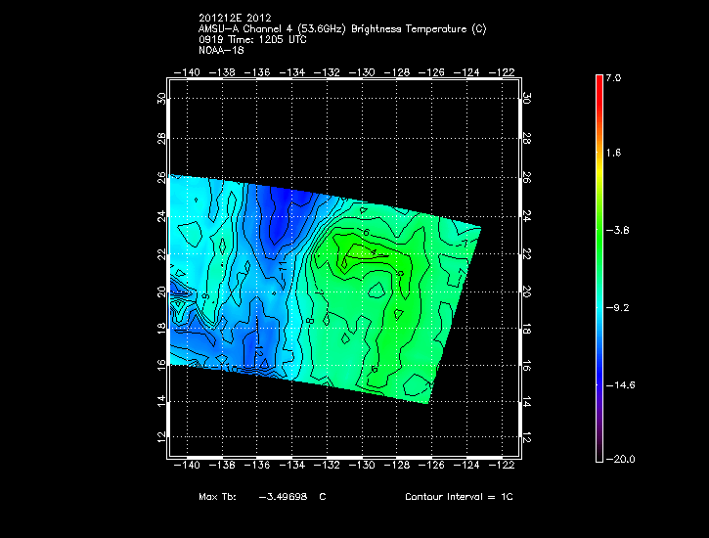Click the 30 label on the left axis
The width and height of the screenshot is (709, 538).
[160, 99]
